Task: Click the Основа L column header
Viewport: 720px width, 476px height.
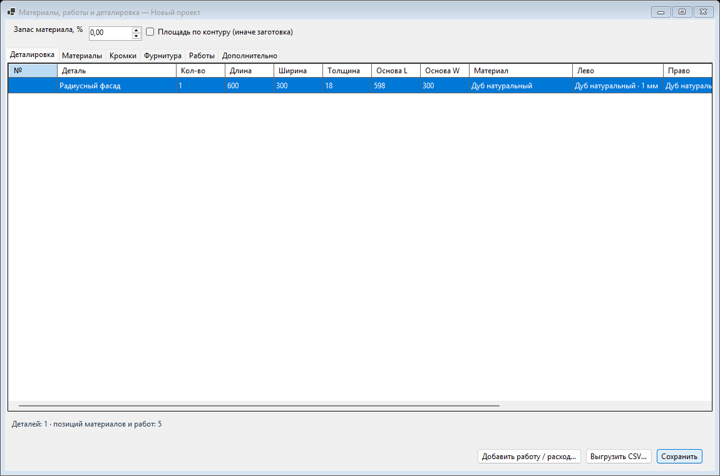Action: point(396,71)
